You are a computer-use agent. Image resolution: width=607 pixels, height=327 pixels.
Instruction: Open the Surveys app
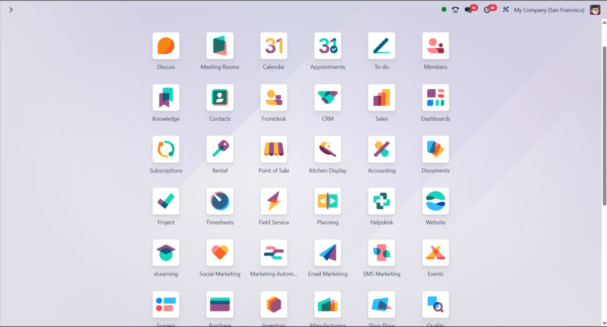coord(166,305)
